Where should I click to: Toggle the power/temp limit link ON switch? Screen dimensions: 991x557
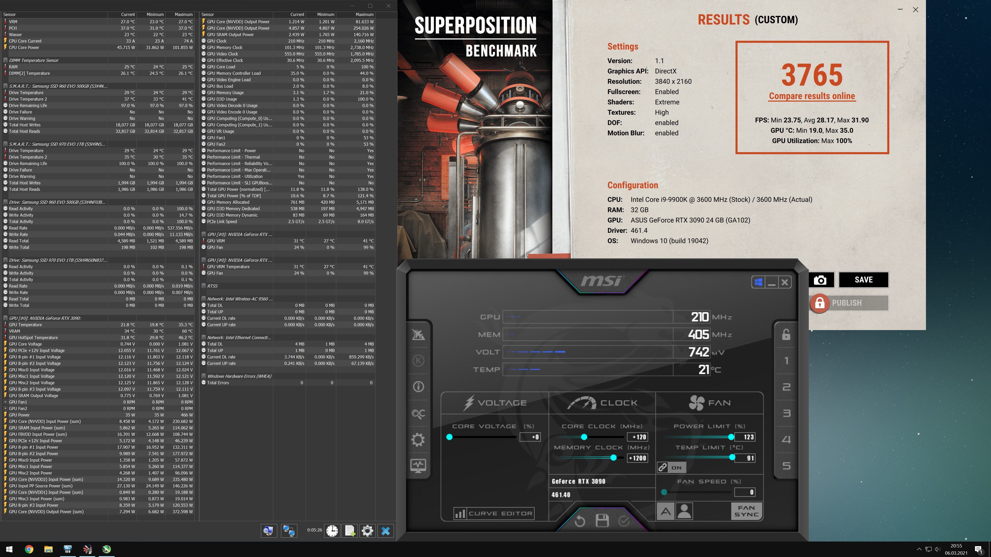671,468
